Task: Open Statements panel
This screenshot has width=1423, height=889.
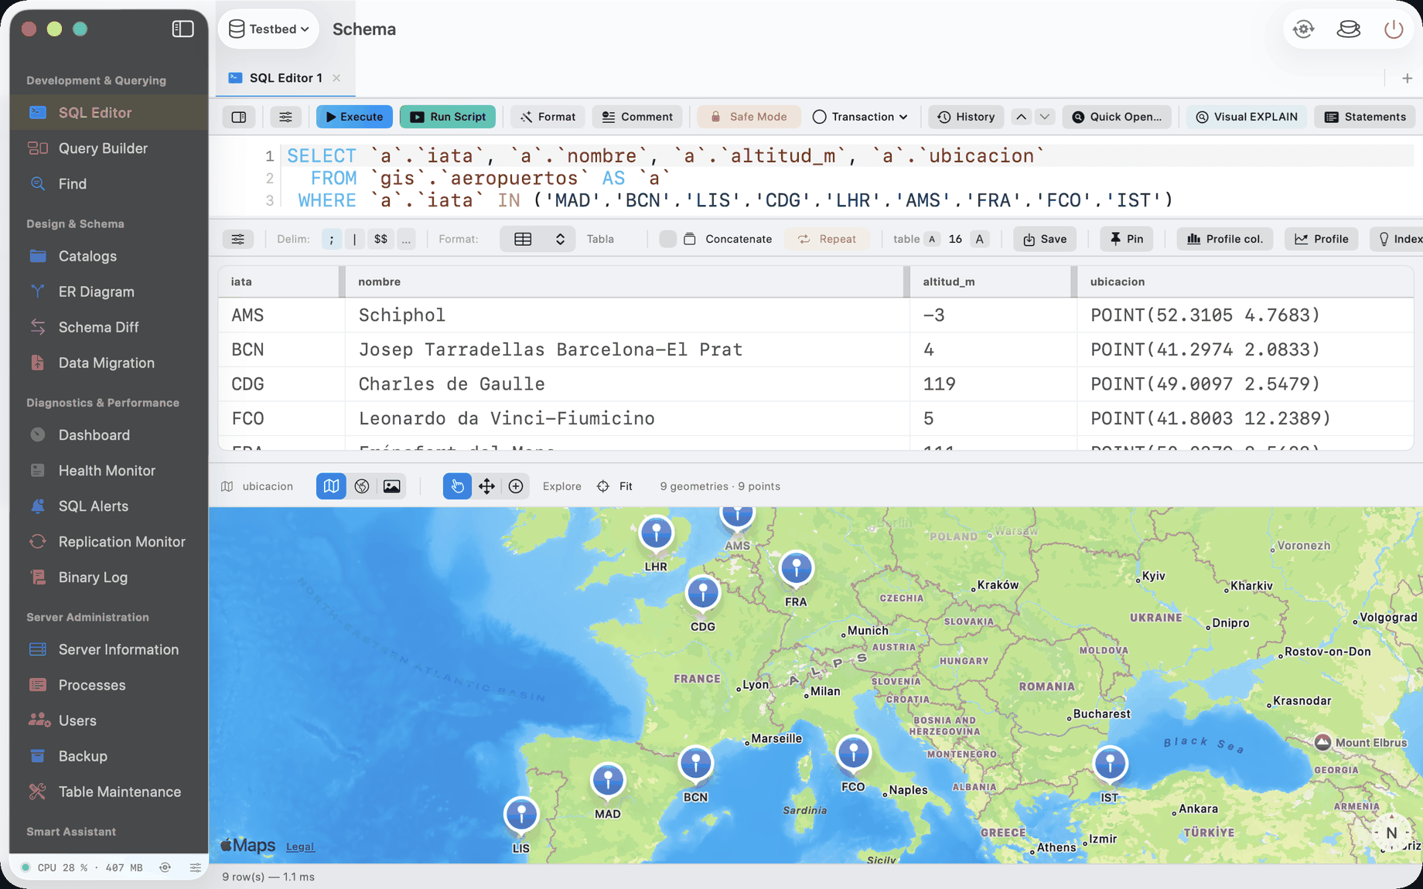Action: tap(1365, 117)
